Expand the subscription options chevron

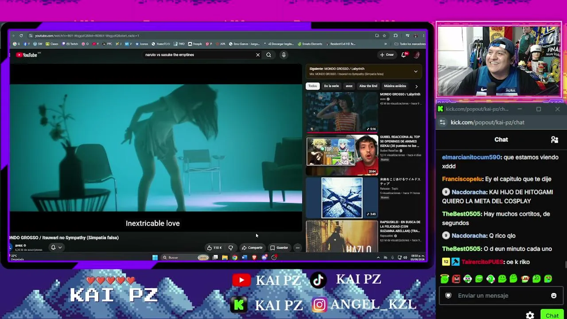click(x=60, y=247)
